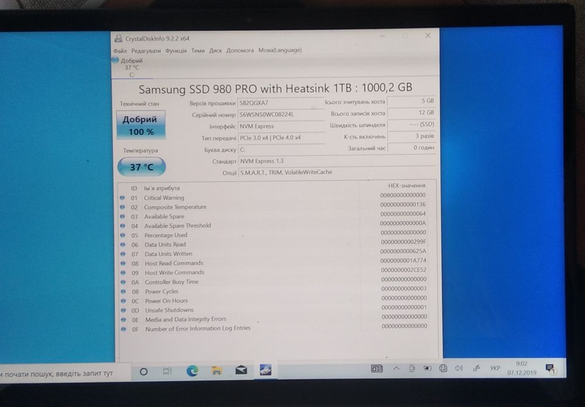Select the Percentage Used attribute name
This screenshot has height=407, width=585.
tap(166, 235)
